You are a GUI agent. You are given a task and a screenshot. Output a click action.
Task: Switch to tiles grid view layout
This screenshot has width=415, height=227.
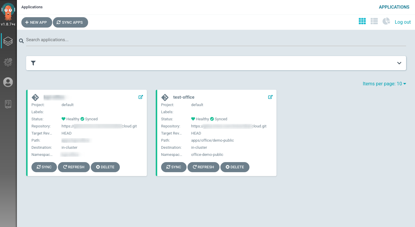362,21
